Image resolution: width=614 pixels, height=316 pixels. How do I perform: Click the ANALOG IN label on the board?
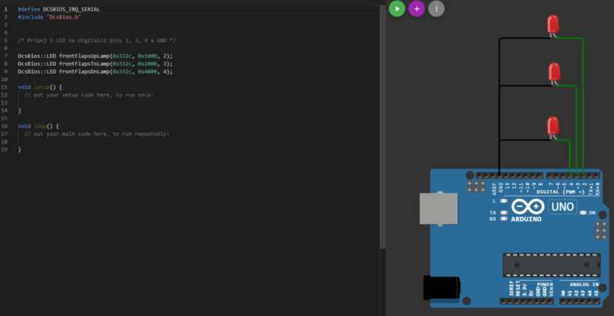tap(584, 284)
